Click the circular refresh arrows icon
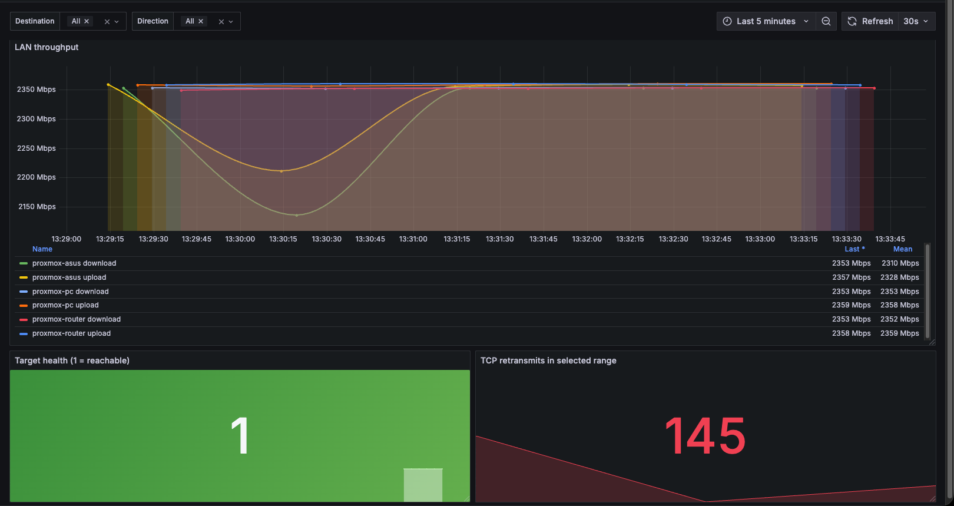The height and width of the screenshot is (506, 954). point(852,21)
